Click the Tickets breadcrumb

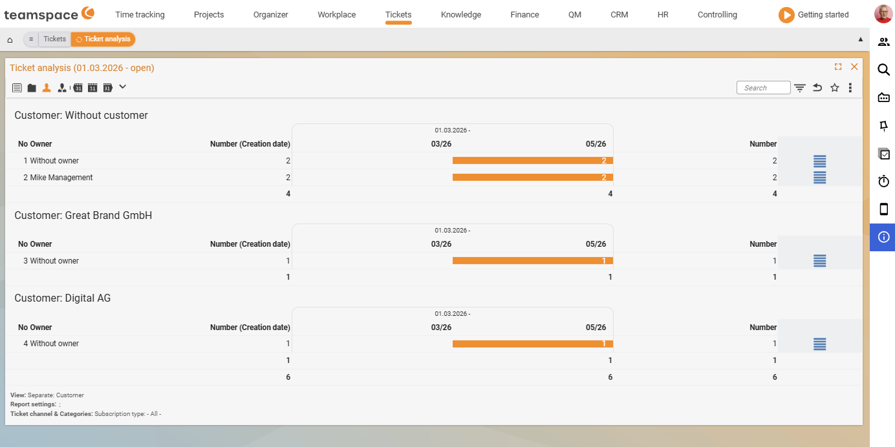tap(55, 39)
